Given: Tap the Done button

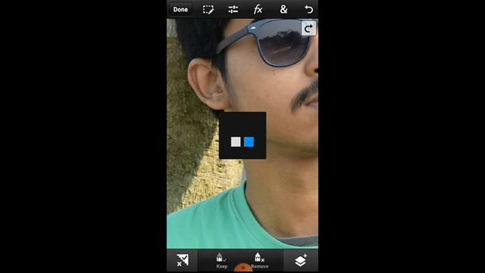Looking at the screenshot, I should pyautogui.click(x=180, y=10).
